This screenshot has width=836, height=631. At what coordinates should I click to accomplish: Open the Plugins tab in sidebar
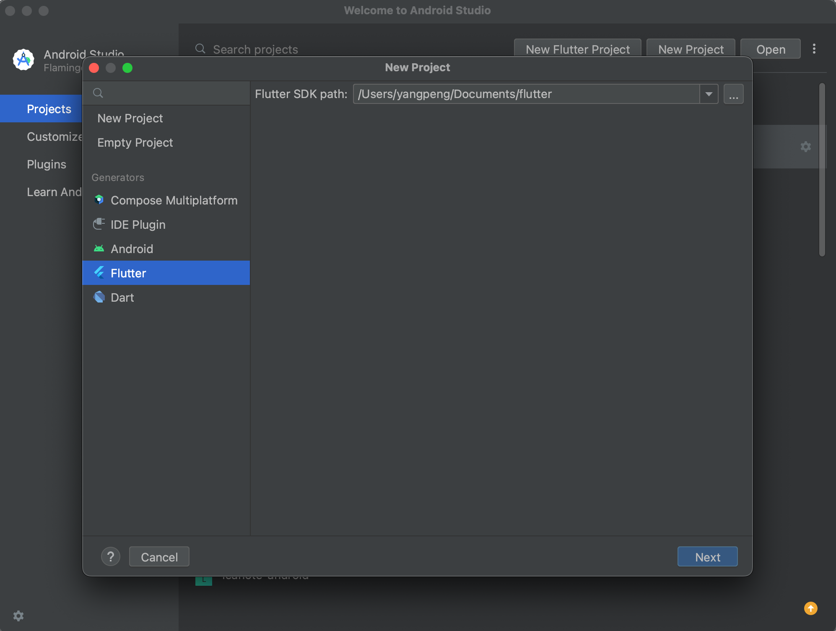[x=47, y=164]
